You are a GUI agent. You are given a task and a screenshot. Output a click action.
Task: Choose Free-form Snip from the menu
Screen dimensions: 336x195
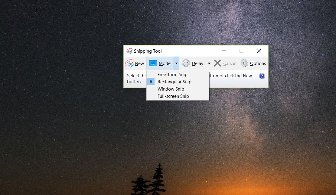pos(172,75)
